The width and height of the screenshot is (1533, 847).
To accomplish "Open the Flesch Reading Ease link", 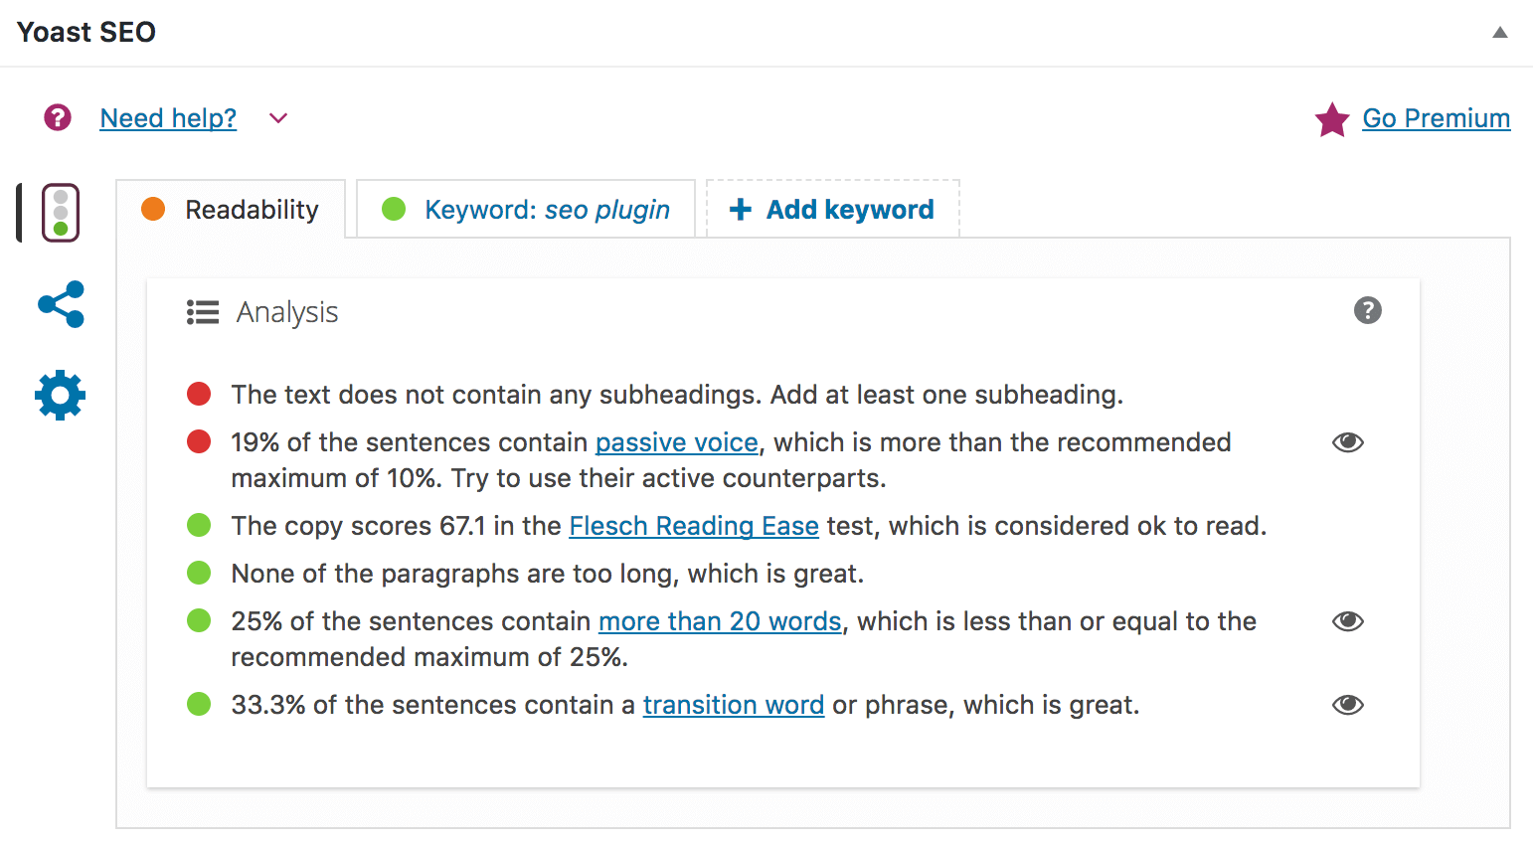I will coord(694,526).
